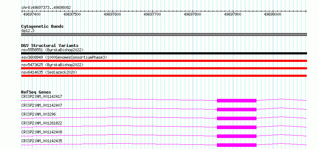
Task: Click ruler position 49697800
Action: coord(192,14)
